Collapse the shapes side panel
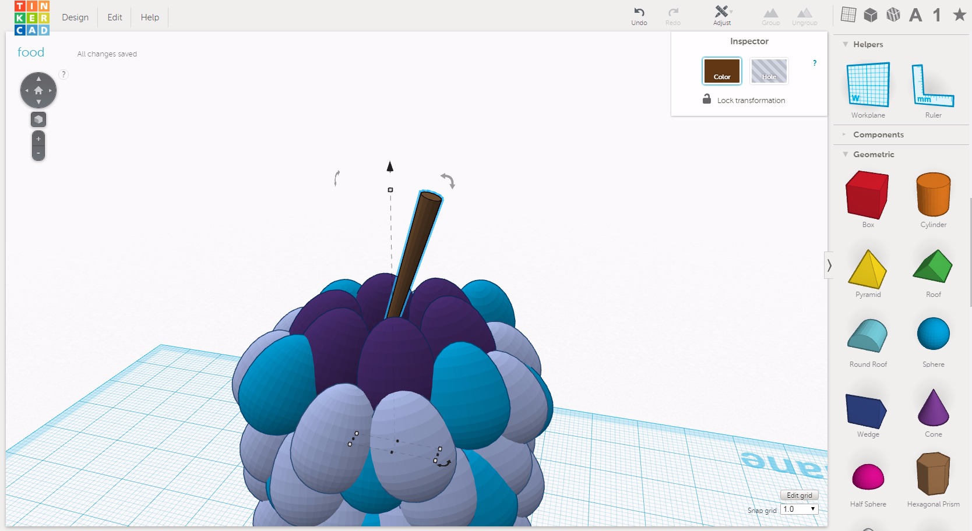972x531 pixels. (829, 265)
